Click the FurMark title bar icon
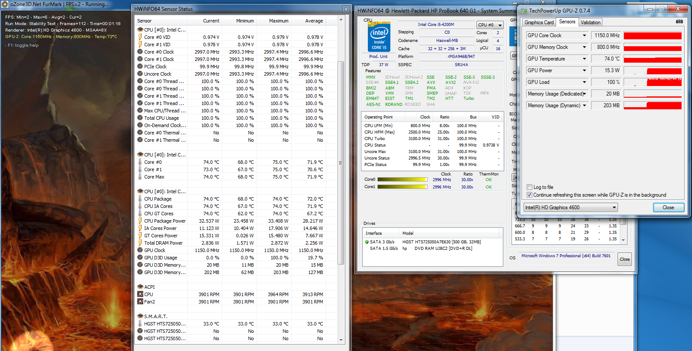The width and height of the screenshot is (692, 351). point(6,4)
